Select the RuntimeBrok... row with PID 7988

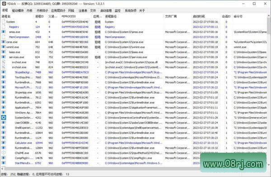[x=133, y=82]
